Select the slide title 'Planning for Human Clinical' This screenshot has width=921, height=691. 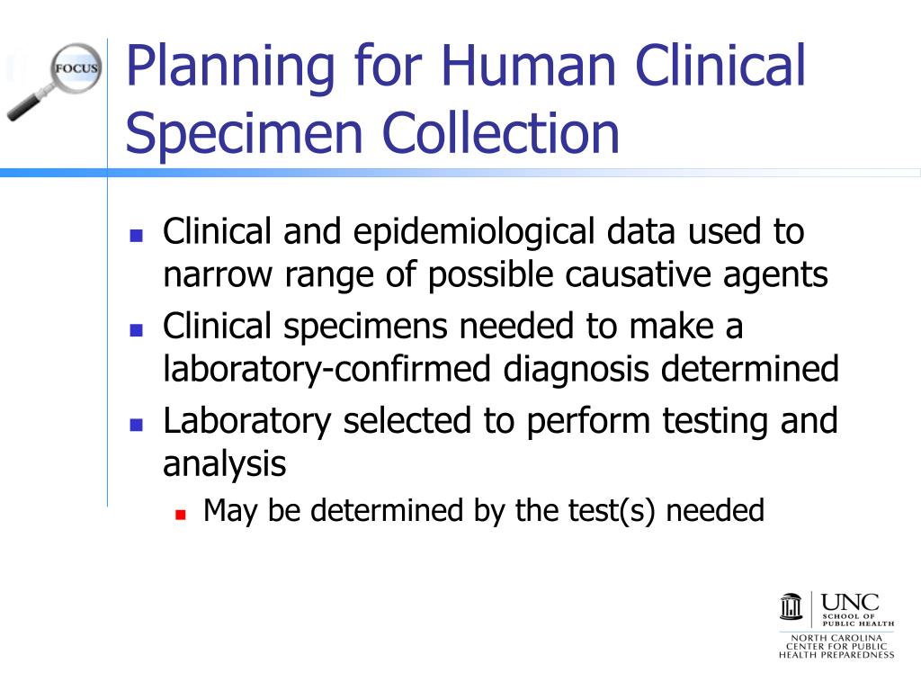466,67
